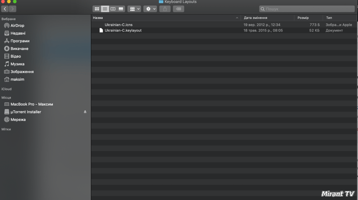Open the Викачане downloads folder

tap(19, 49)
